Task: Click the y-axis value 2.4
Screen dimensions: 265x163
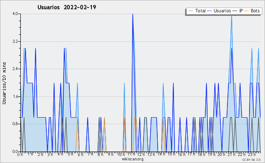Action: (15, 69)
